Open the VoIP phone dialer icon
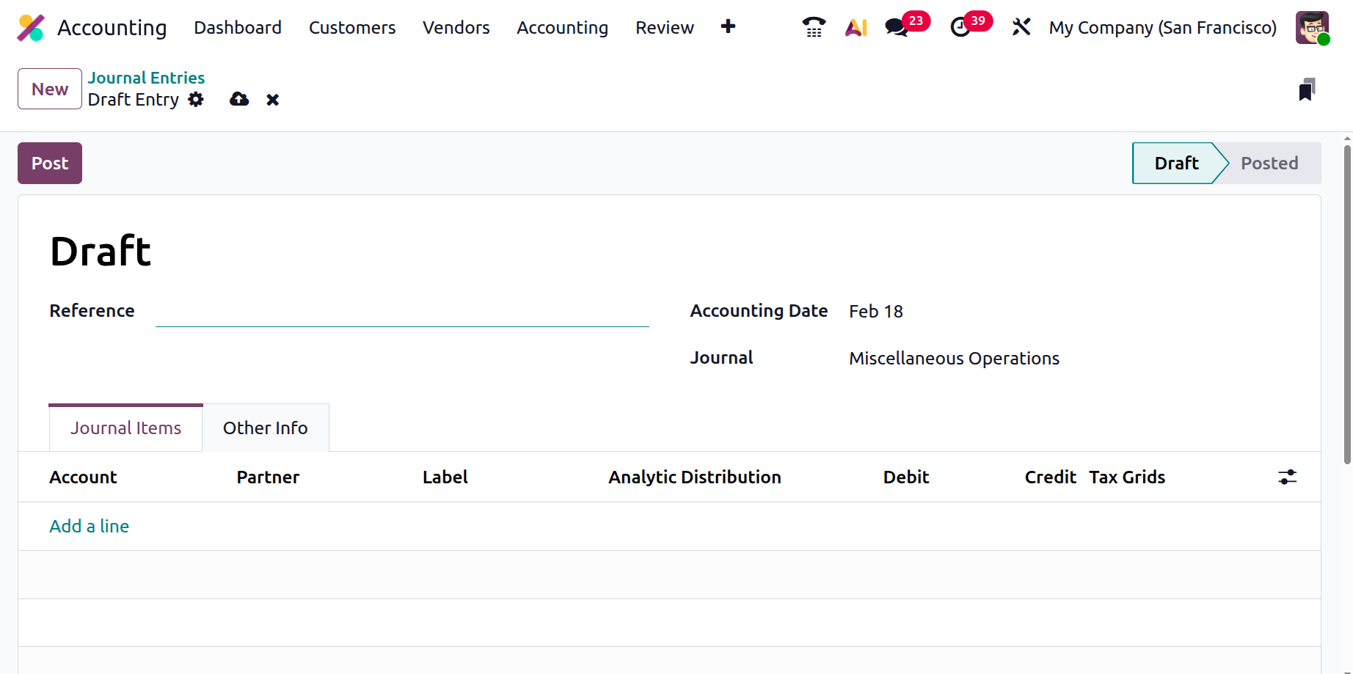This screenshot has width=1353, height=674. point(814,27)
